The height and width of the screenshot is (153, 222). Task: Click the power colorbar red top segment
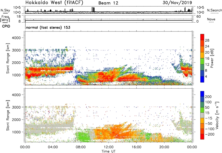[x=202, y=37]
